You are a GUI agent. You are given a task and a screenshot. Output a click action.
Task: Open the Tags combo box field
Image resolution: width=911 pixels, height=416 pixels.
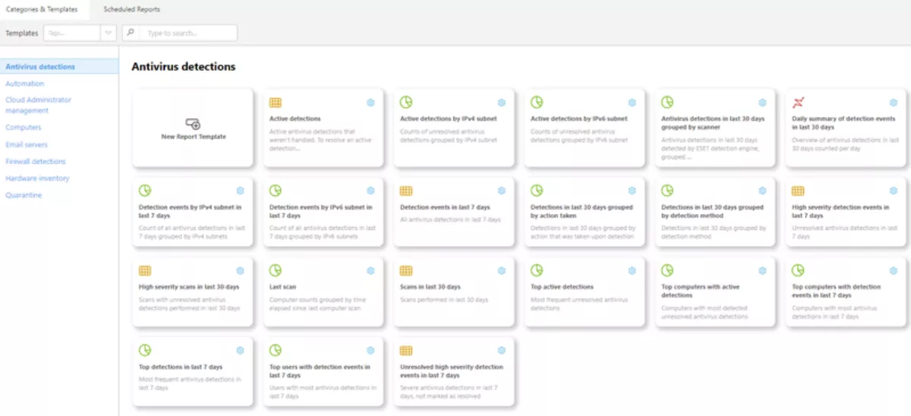pos(71,33)
